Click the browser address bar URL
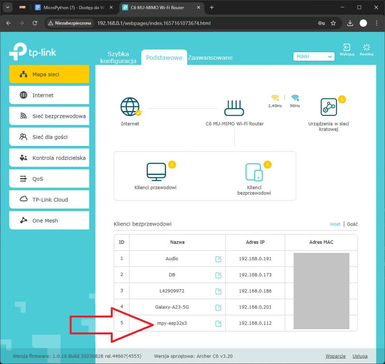Viewport: 385px width, 364px height. 154,23
